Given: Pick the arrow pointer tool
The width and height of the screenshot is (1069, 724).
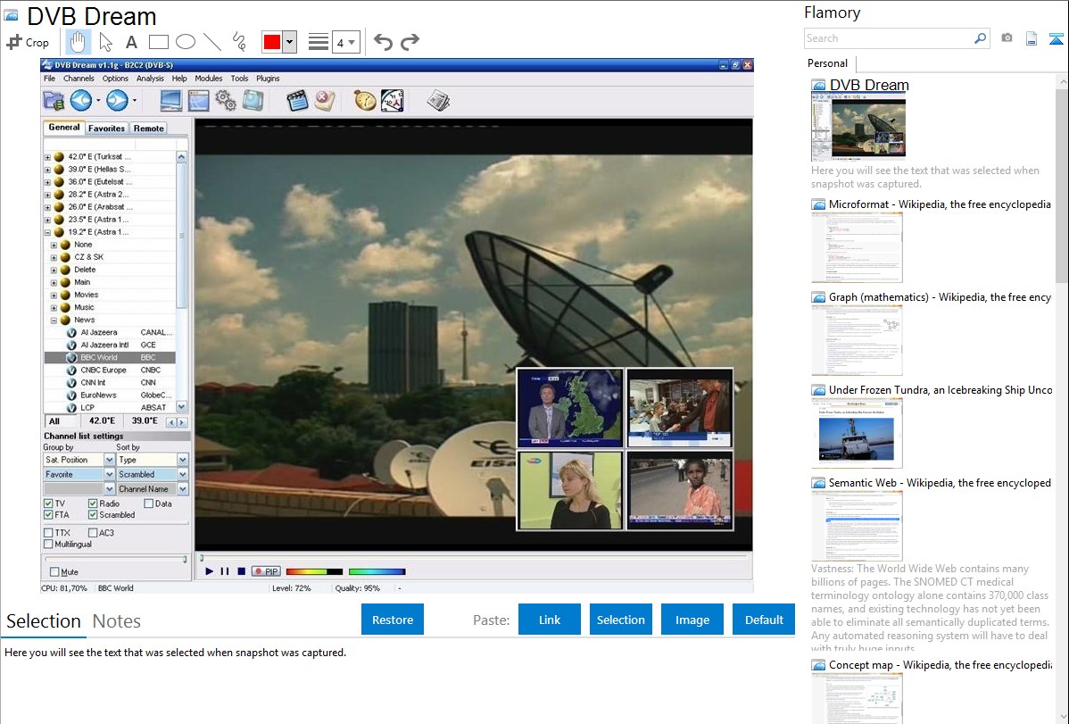Looking at the screenshot, I should pyautogui.click(x=105, y=41).
